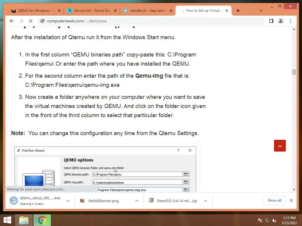The width and height of the screenshot is (302, 226).
Task: Expand options for qtemu_setup download
Action: (x=68, y=201)
